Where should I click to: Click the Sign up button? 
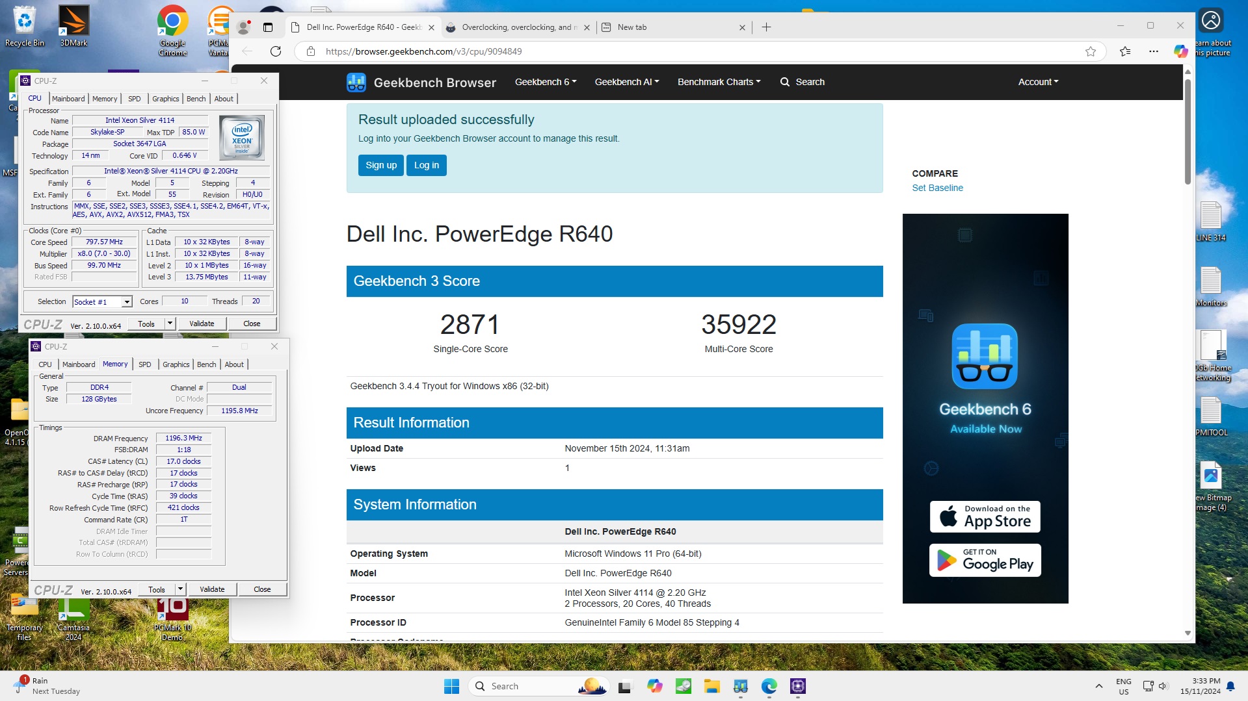click(x=381, y=165)
